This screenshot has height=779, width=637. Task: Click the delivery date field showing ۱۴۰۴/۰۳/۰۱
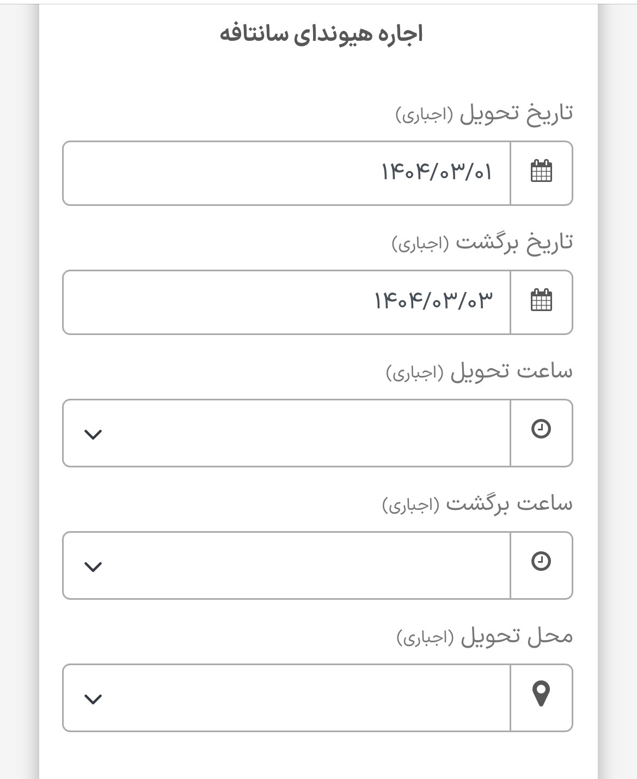(286, 173)
